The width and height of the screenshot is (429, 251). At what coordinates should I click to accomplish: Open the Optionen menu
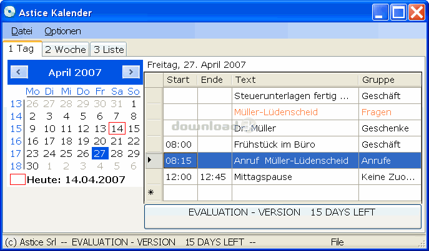[x=62, y=31]
